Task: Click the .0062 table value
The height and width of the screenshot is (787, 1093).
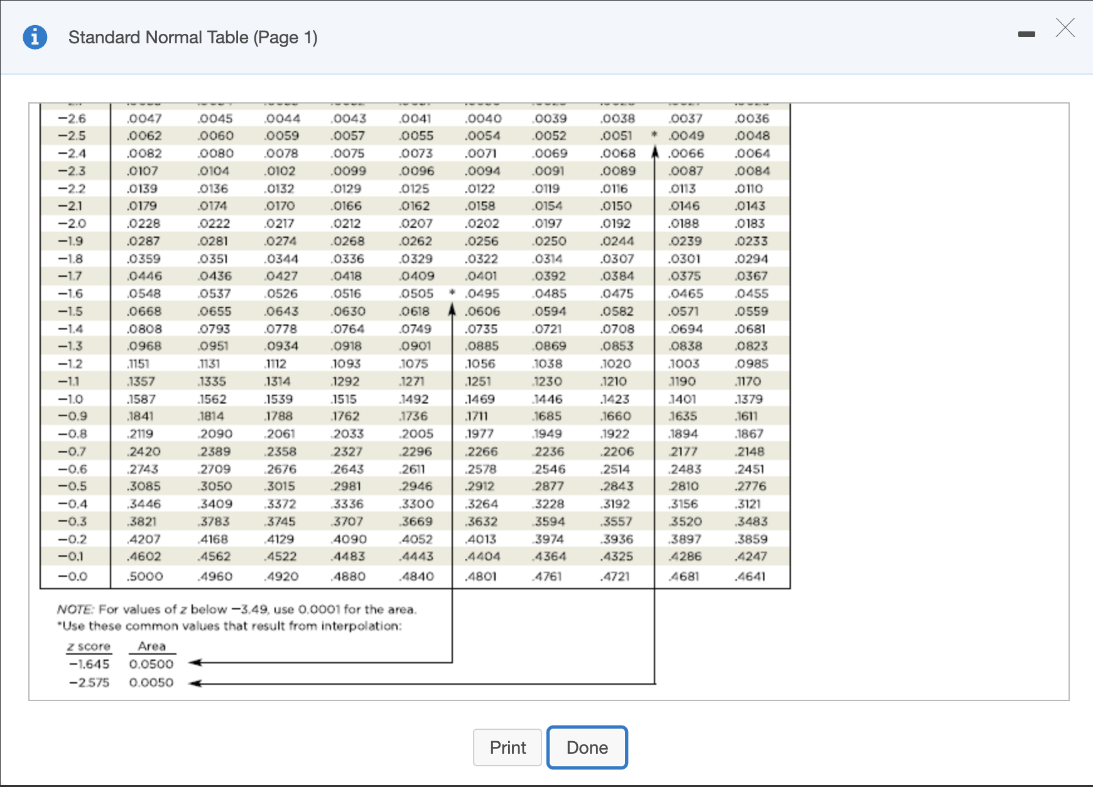Action: [x=144, y=136]
